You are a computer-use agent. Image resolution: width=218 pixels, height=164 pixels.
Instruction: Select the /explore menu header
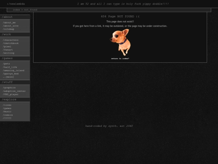[x=15, y=100]
